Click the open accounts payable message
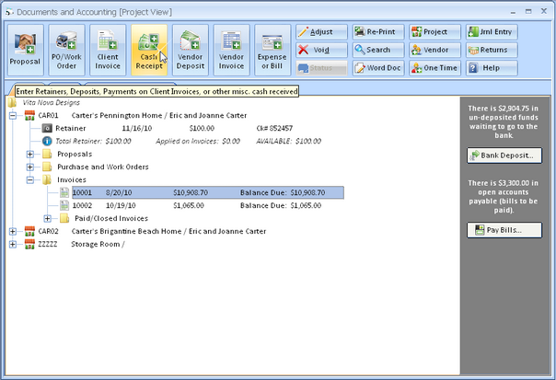556x380 pixels. [x=504, y=196]
